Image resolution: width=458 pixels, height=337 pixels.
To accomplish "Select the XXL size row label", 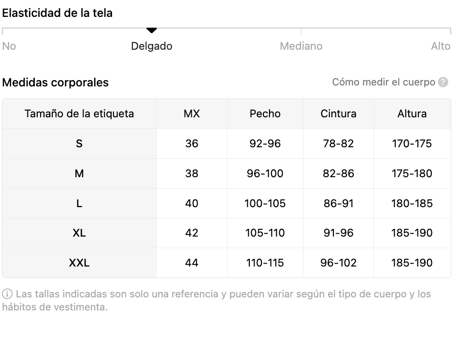I will 79,263.
